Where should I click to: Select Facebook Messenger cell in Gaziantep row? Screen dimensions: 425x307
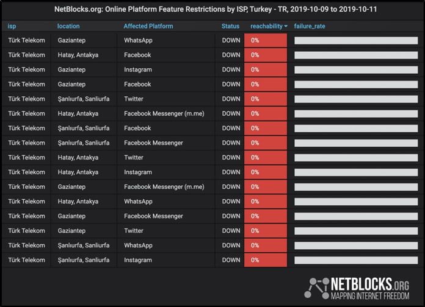pyautogui.click(x=153, y=216)
